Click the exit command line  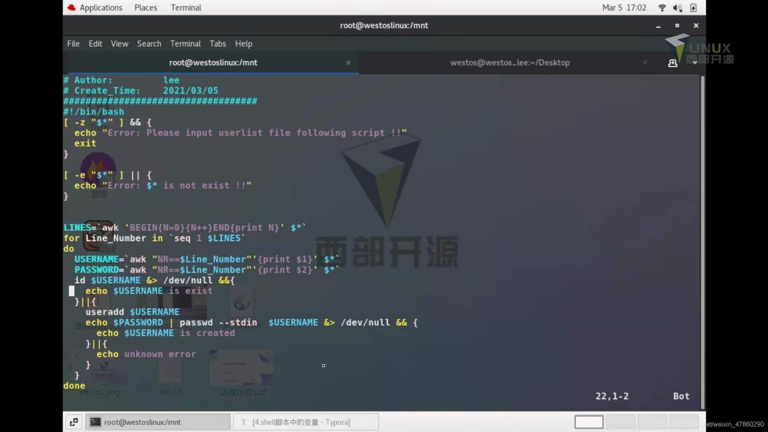coord(85,143)
